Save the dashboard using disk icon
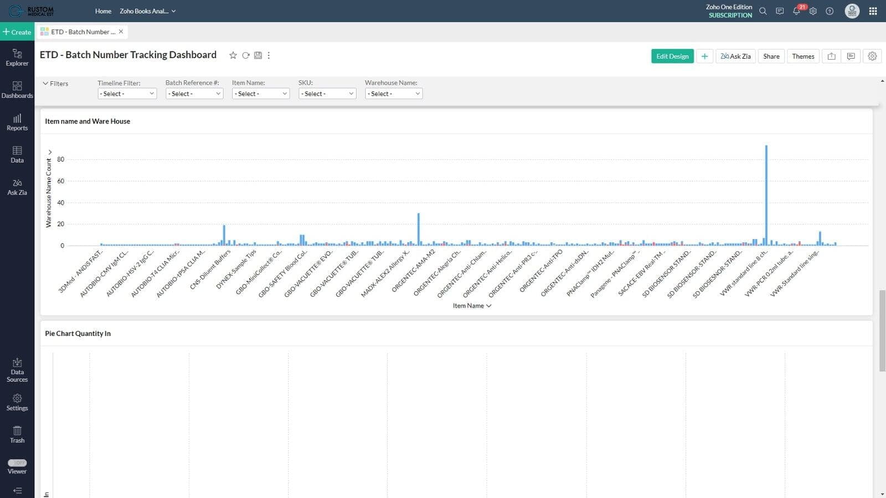Screen dimensions: 886x498 258,55
